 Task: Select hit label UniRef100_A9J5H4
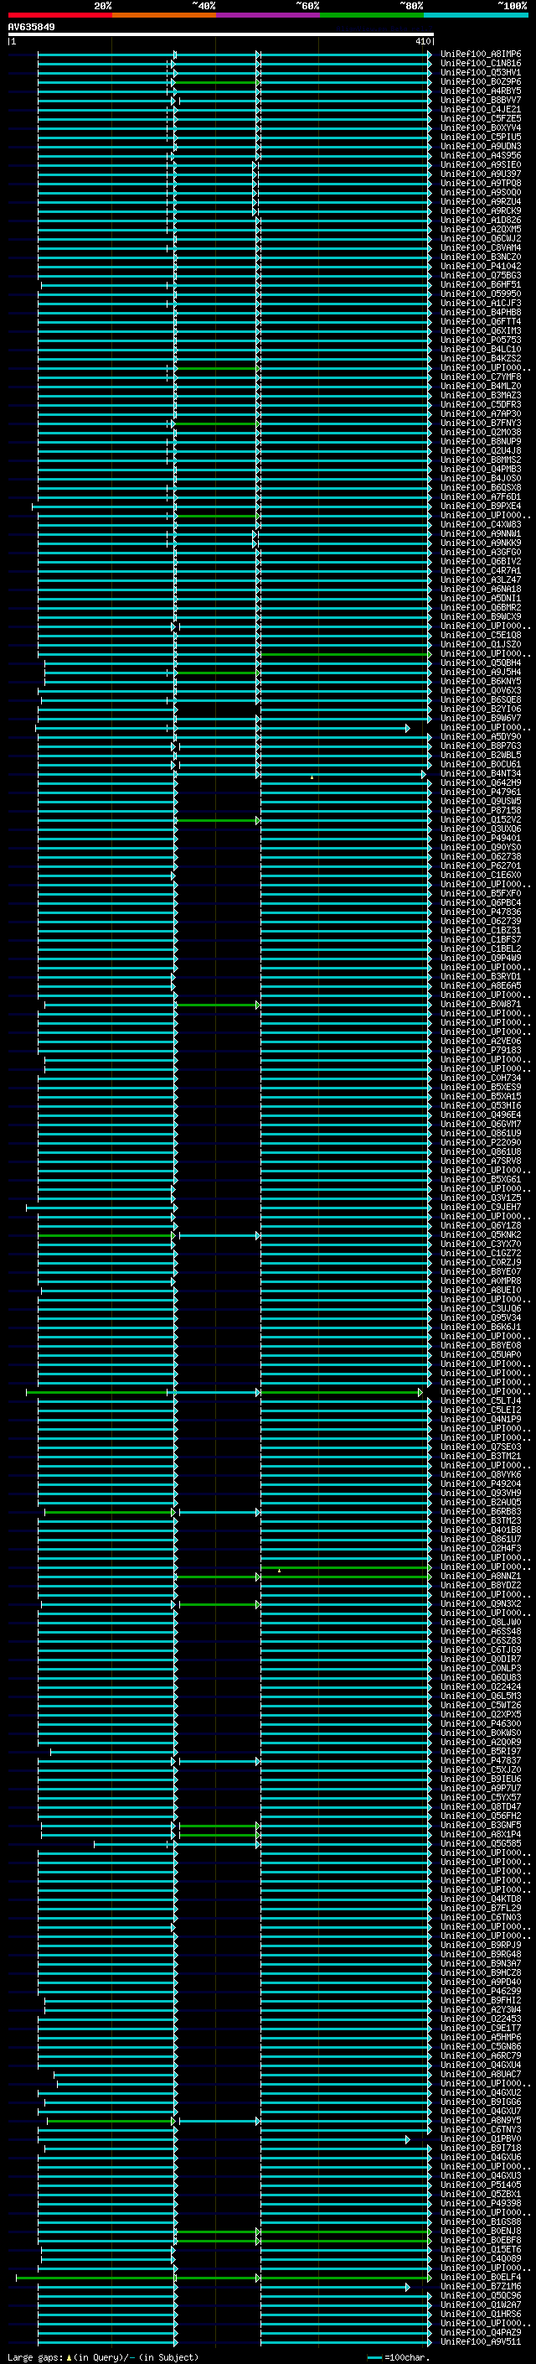point(481,673)
